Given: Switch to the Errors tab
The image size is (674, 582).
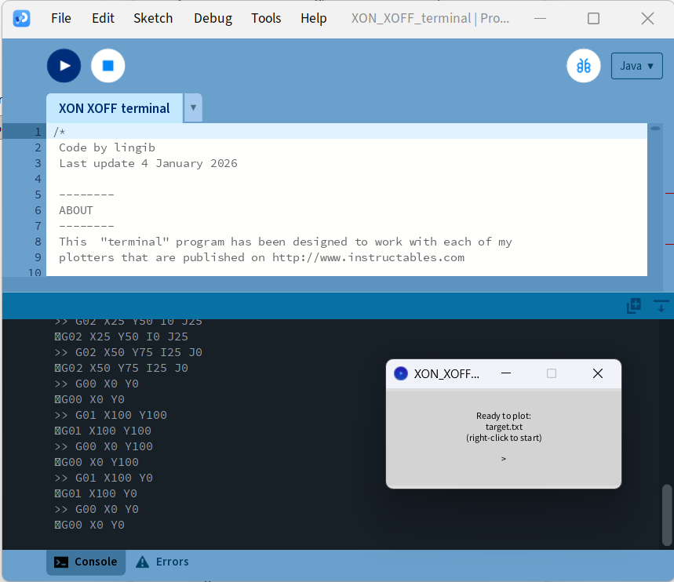Looking at the screenshot, I should click(x=162, y=562).
